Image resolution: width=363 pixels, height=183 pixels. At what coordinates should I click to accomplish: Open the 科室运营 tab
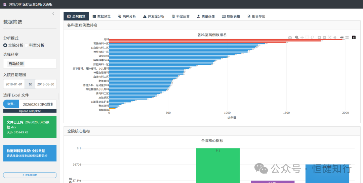[180, 16]
